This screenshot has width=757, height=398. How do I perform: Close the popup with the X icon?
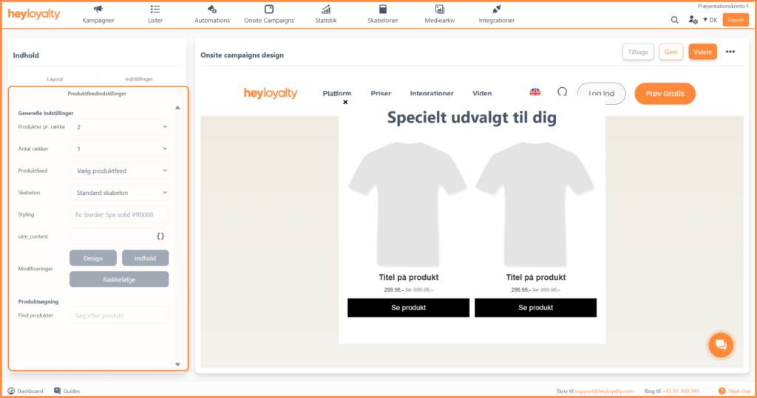[344, 103]
